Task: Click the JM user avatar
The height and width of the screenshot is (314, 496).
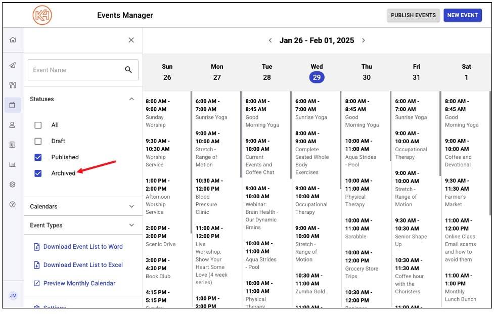Action: coord(13,296)
